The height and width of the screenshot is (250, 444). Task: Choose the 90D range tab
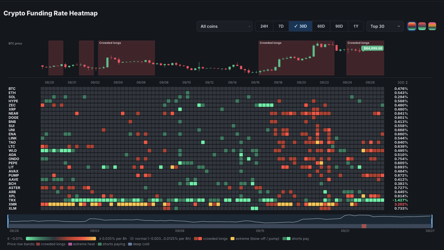[339, 26]
